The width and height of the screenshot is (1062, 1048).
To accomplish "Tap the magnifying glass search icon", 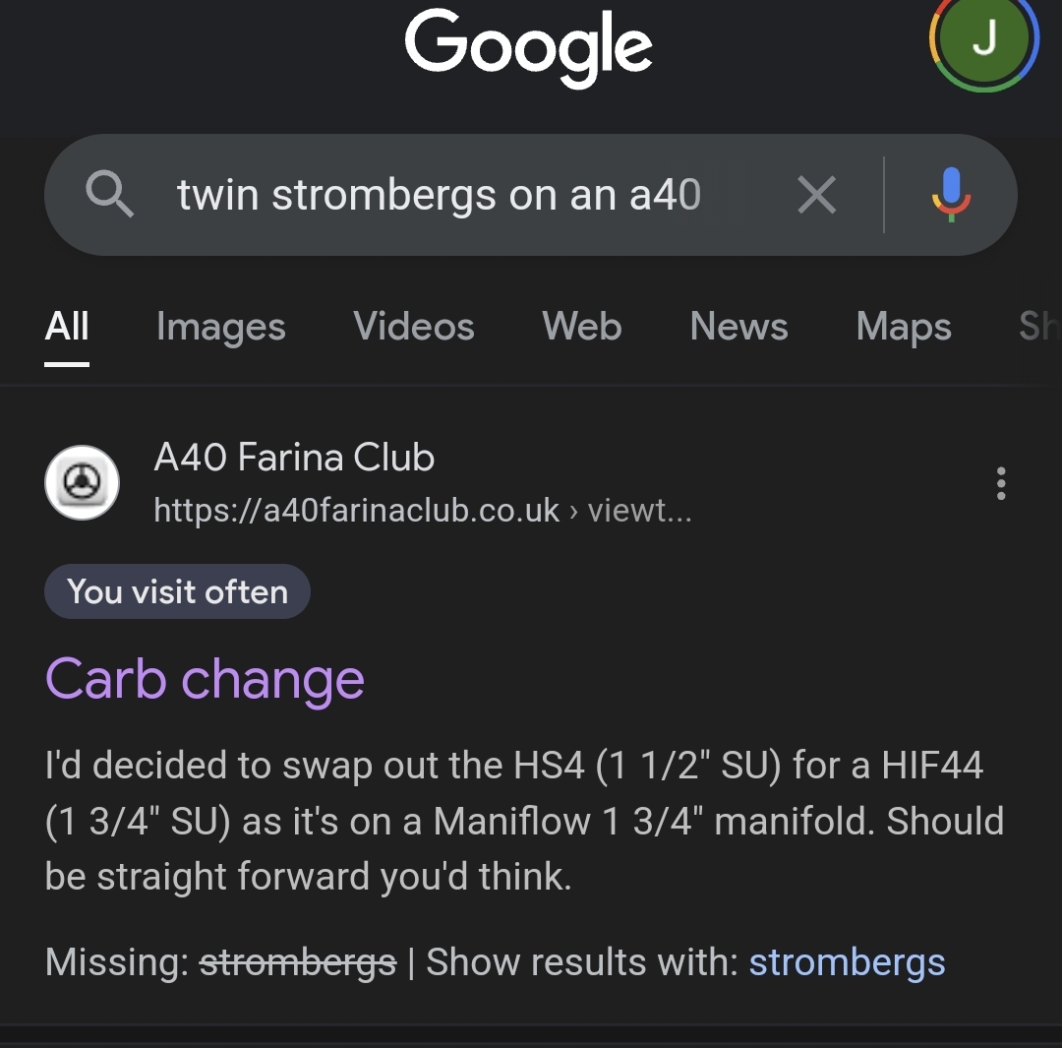I will click(109, 194).
